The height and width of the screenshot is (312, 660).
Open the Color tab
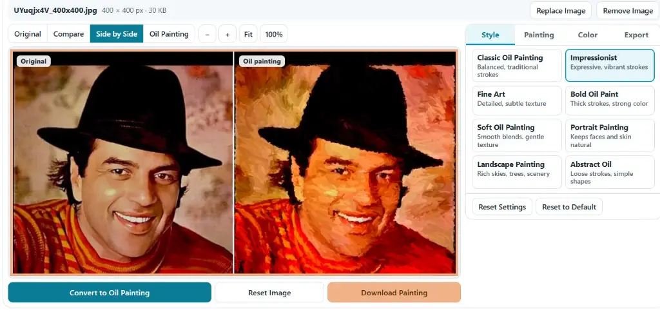(x=588, y=35)
